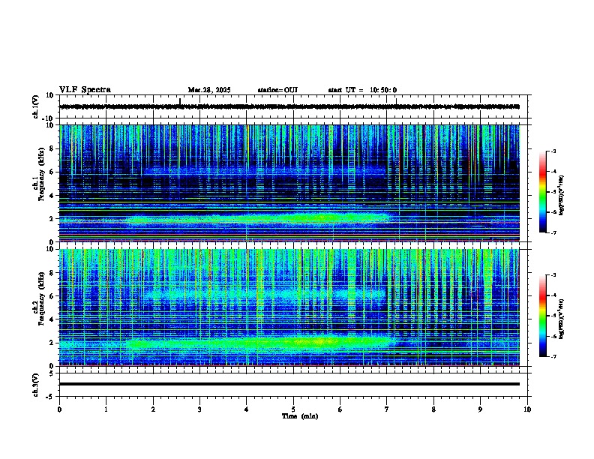Click the "ch.1(V)" waveform axis label

click(x=35, y=106)
